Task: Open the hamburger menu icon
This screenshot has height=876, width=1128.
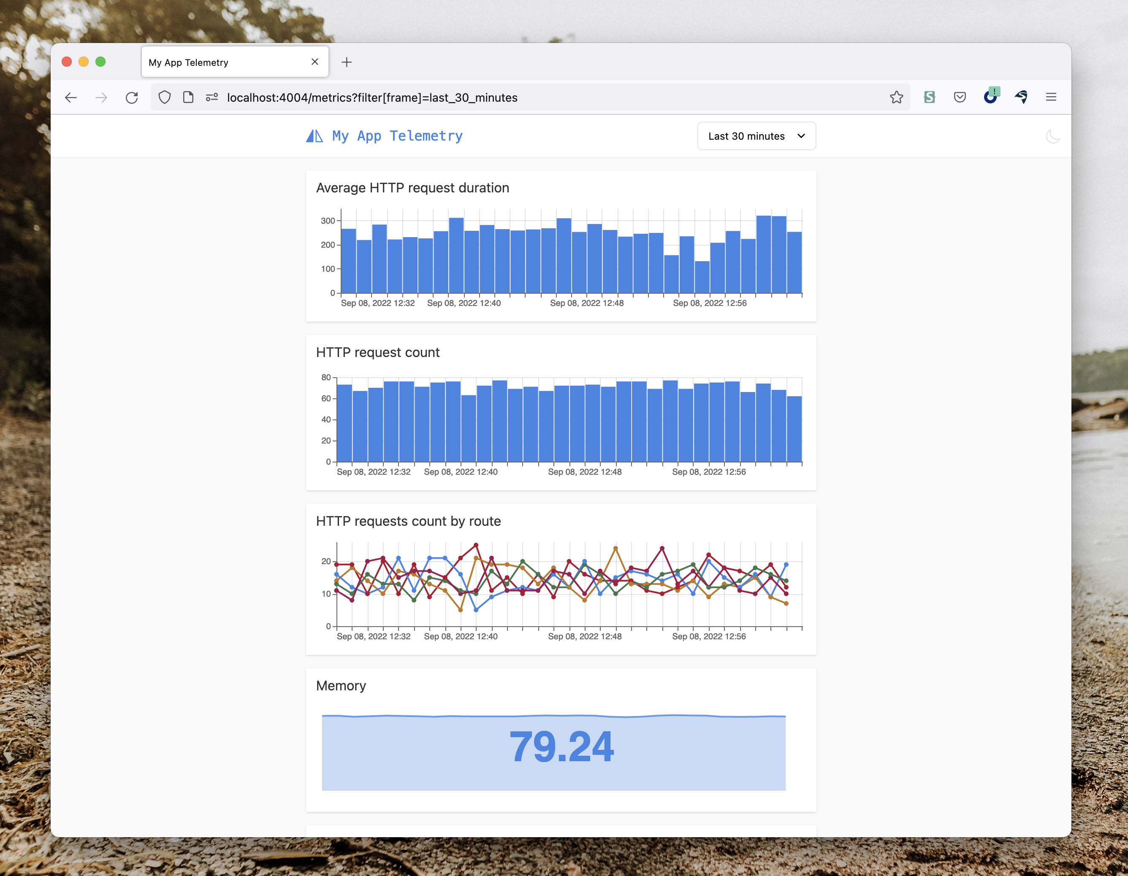Action: [1051, 97]
